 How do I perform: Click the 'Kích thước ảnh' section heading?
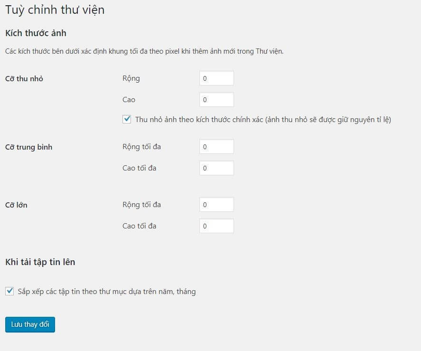point(36,33)
